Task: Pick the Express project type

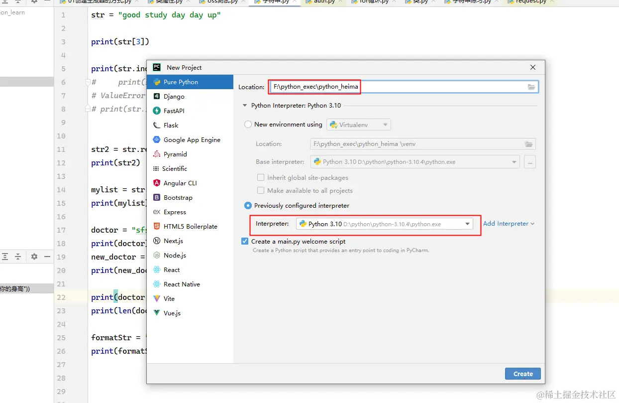Action: pyautogui.click(x=190, y=212)
